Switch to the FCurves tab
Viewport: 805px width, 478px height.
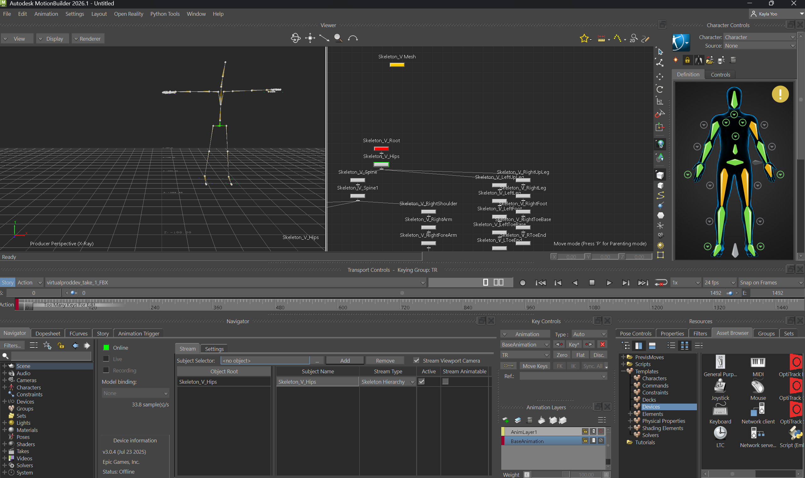point(78,333)
